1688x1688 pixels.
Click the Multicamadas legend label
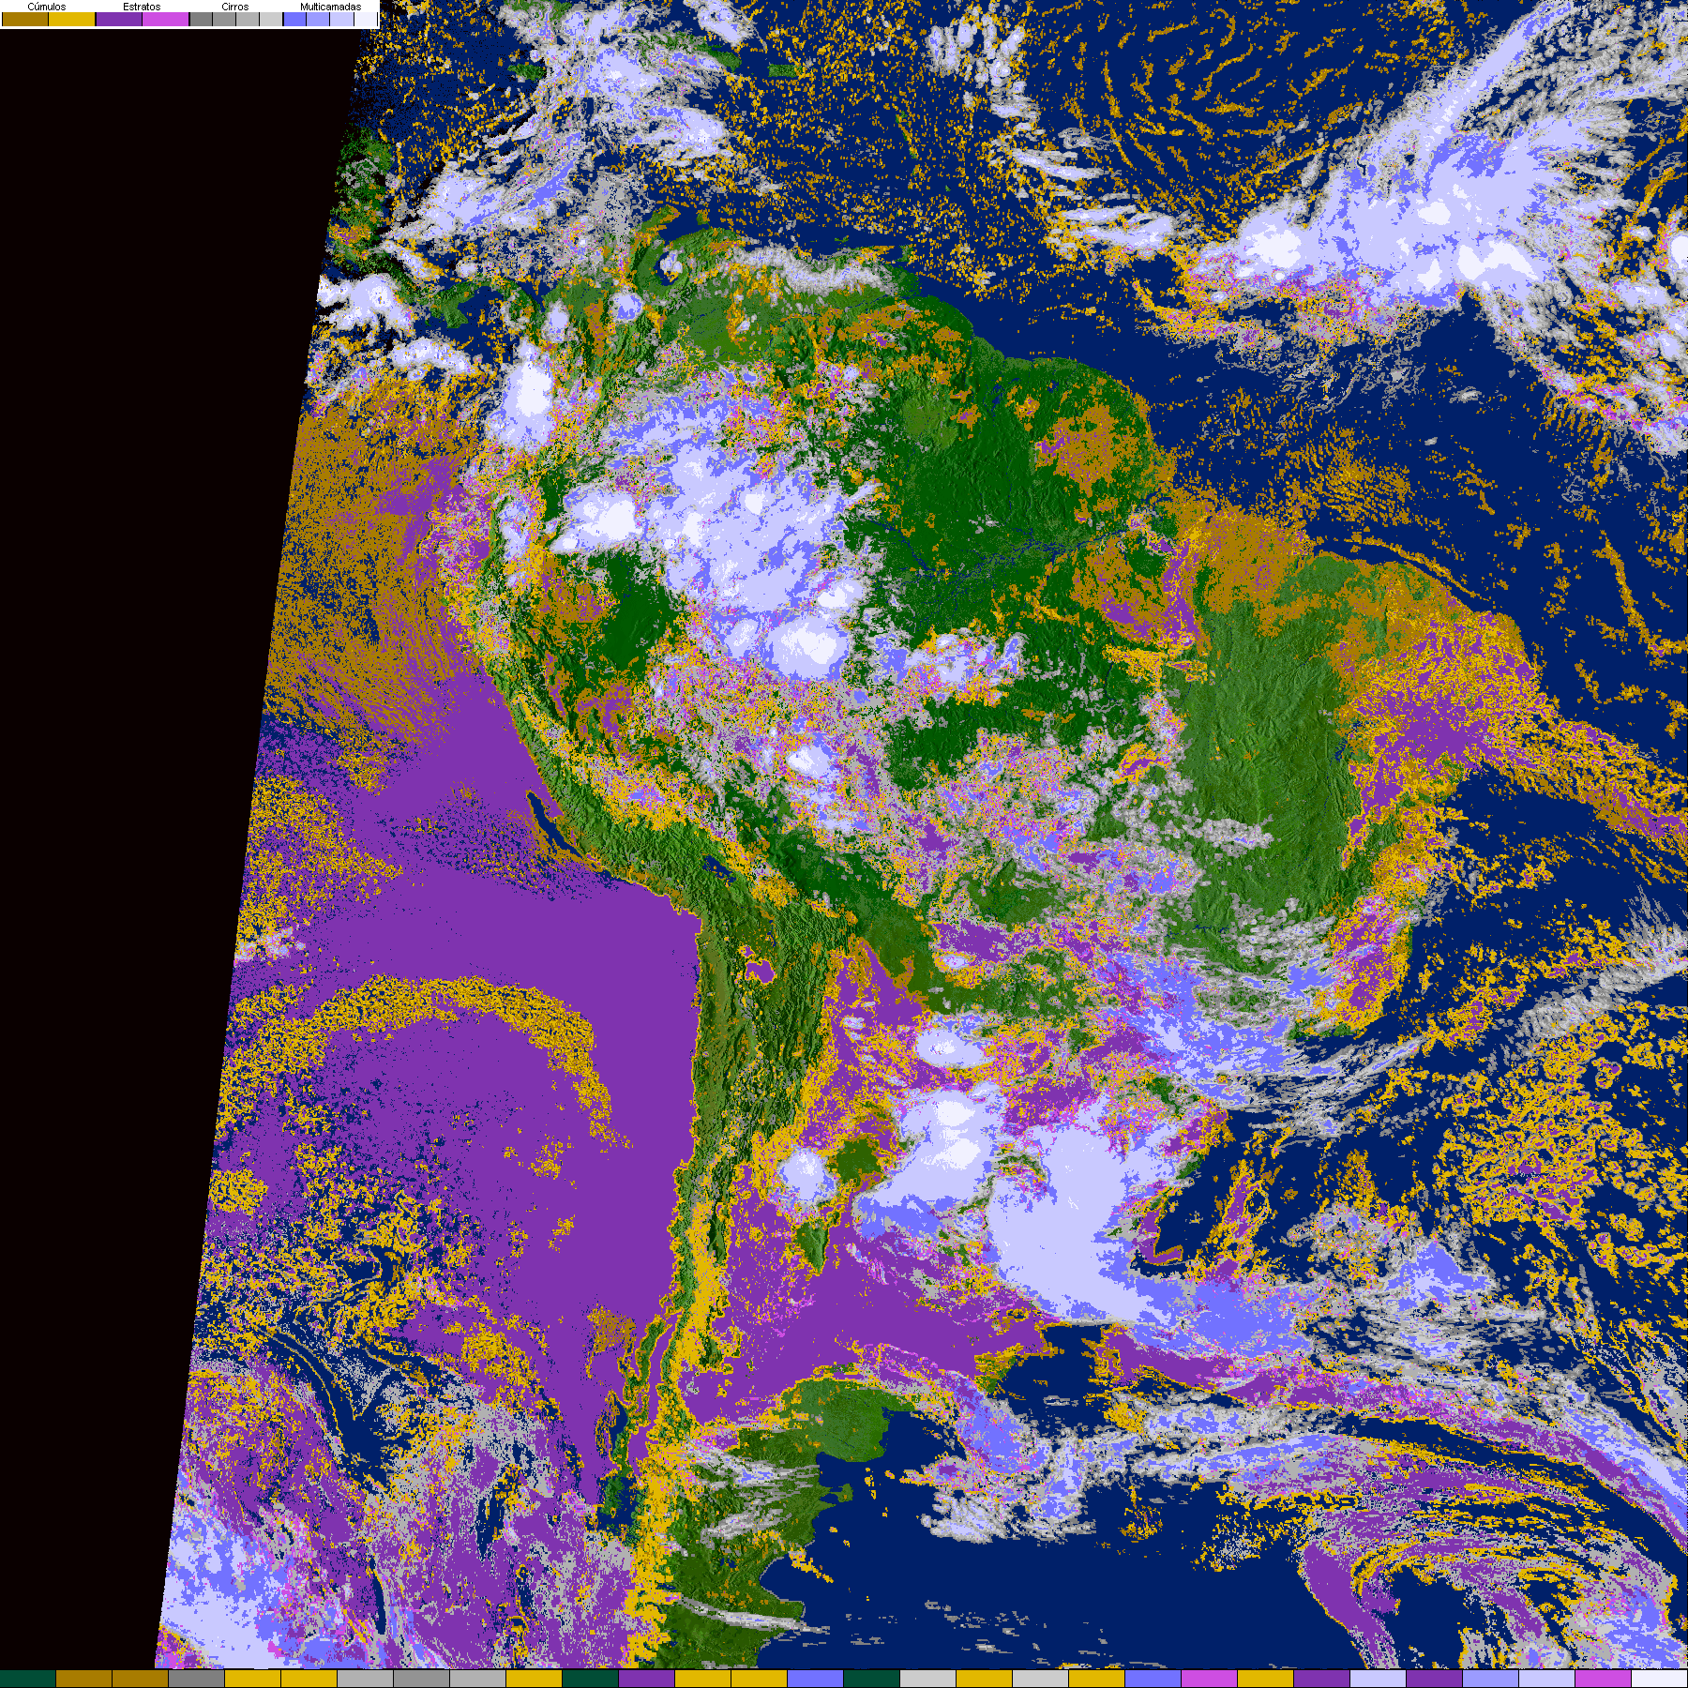point(330,7)
